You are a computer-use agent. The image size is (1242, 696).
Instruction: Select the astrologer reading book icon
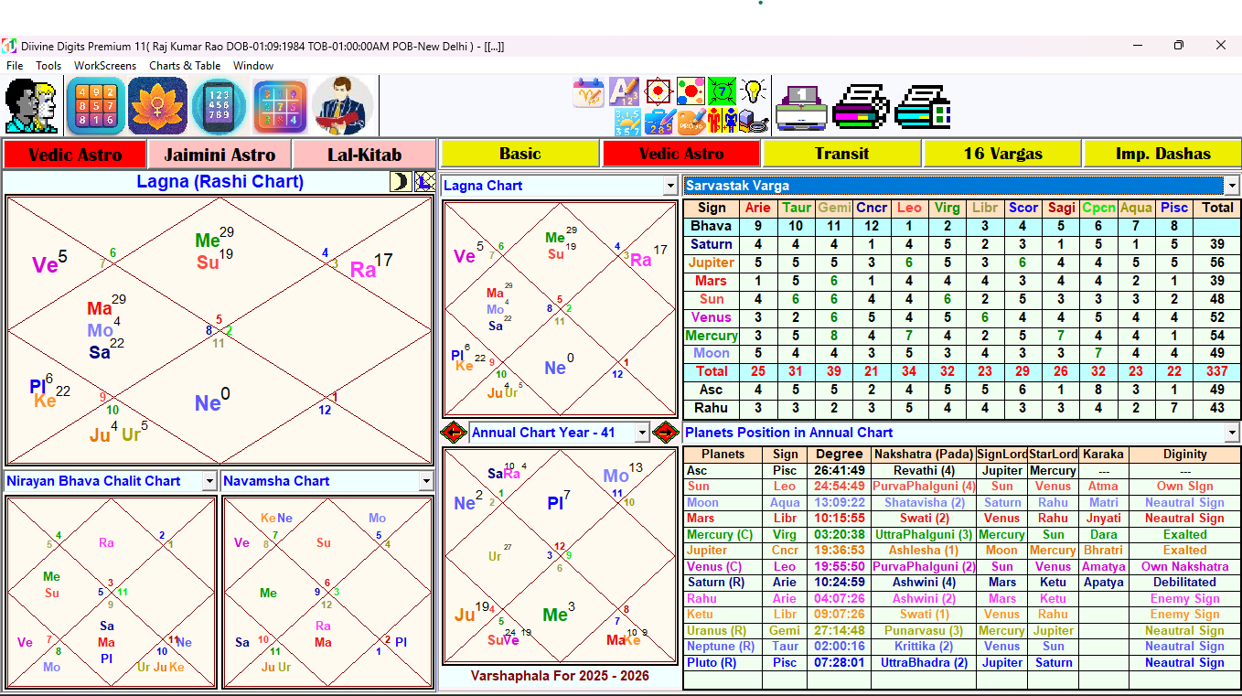pyautogui.click(x=341, y=104)
